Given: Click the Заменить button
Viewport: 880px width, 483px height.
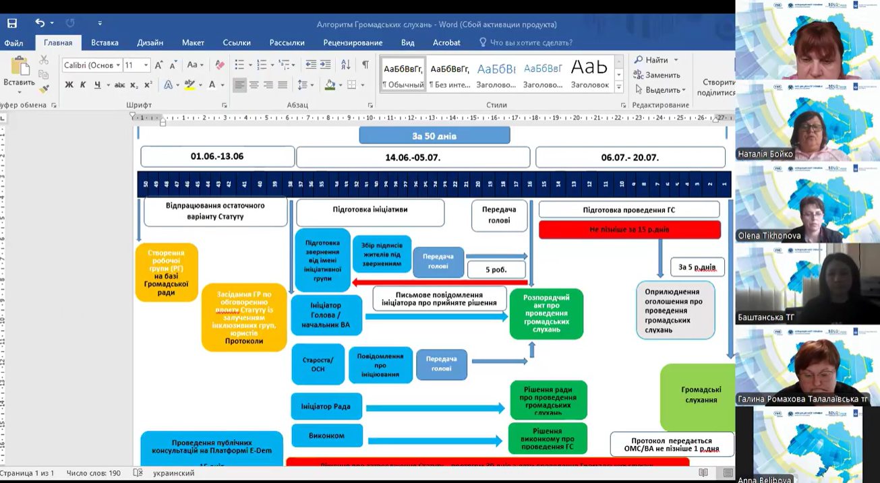Looking at the screenshot, I should coord(657,75).
